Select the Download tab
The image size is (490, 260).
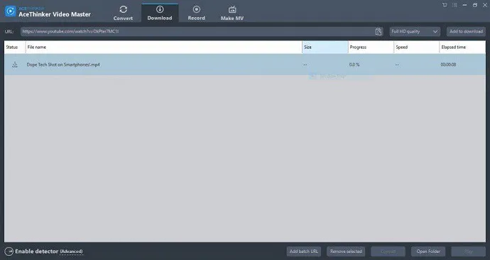[x=160, y=13]
